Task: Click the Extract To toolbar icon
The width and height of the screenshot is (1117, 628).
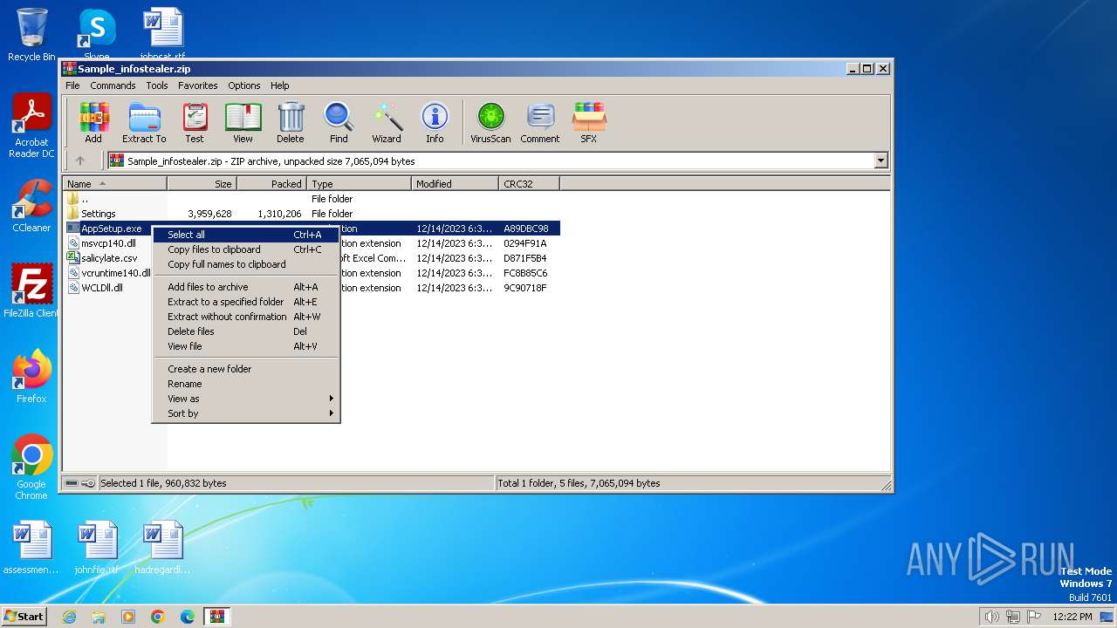Action: tap(144, 122)
